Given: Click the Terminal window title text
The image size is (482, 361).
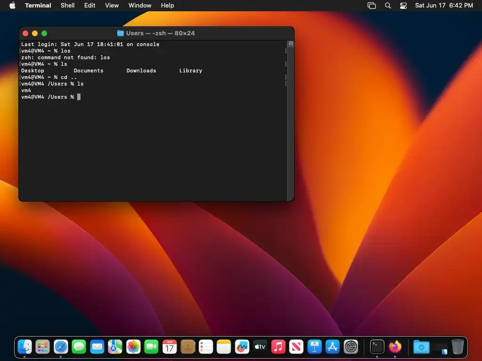Looking at the screenshot, I should click(x=161, y=33).
